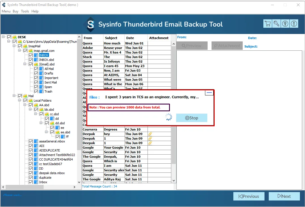Collapse the [Gmail].sbd tree node
Viewport: 305px width, 207px height.
point(25,64)
